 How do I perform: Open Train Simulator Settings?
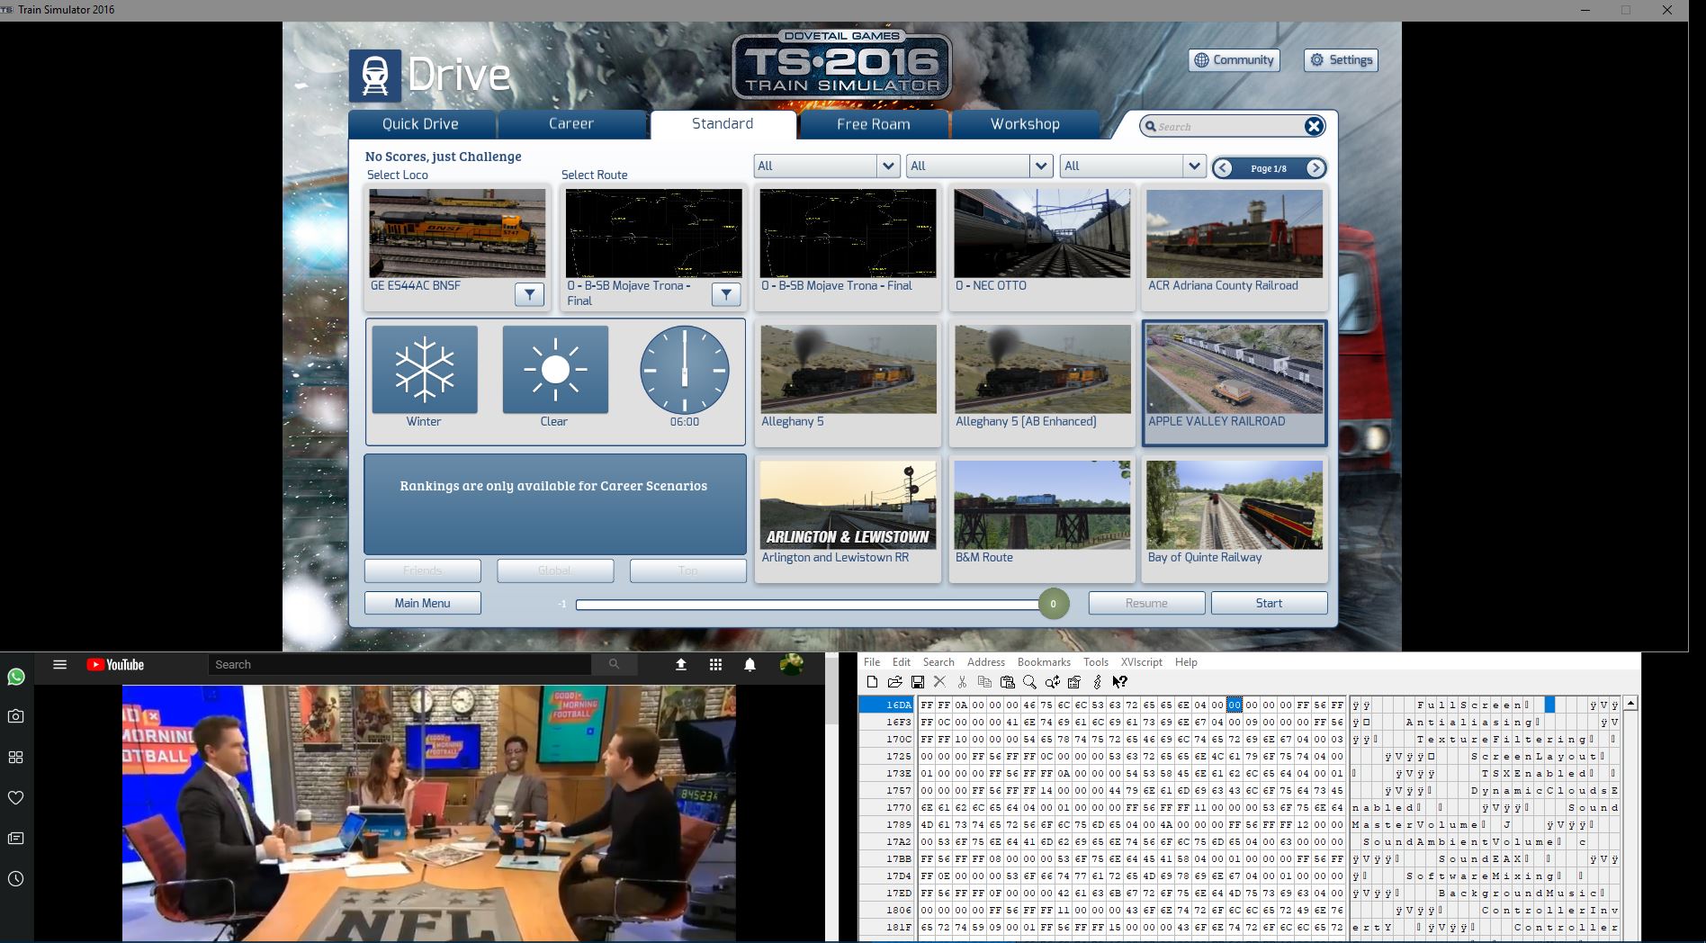1341,60
